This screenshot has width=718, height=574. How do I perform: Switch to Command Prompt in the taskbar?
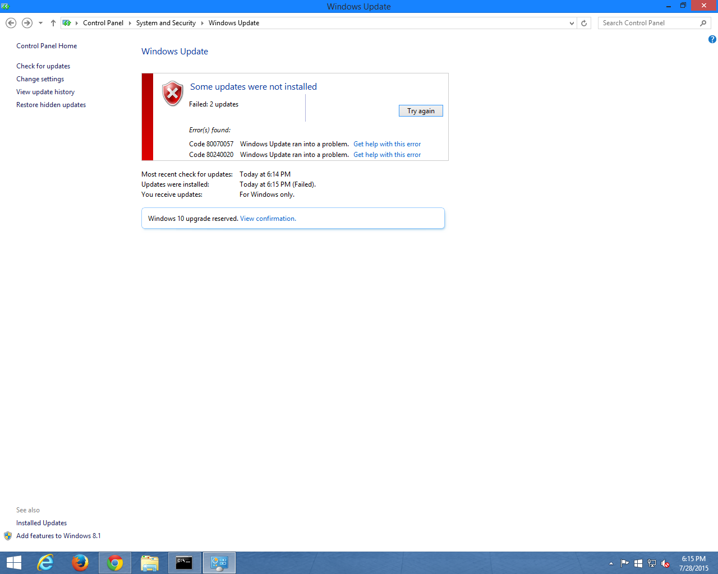click(184, 563)
